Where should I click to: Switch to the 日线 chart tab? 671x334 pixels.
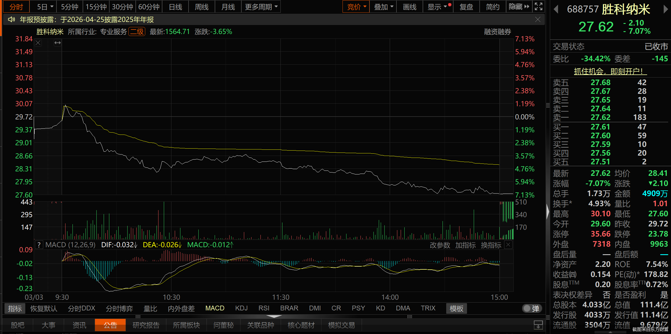tap(175, 7)
